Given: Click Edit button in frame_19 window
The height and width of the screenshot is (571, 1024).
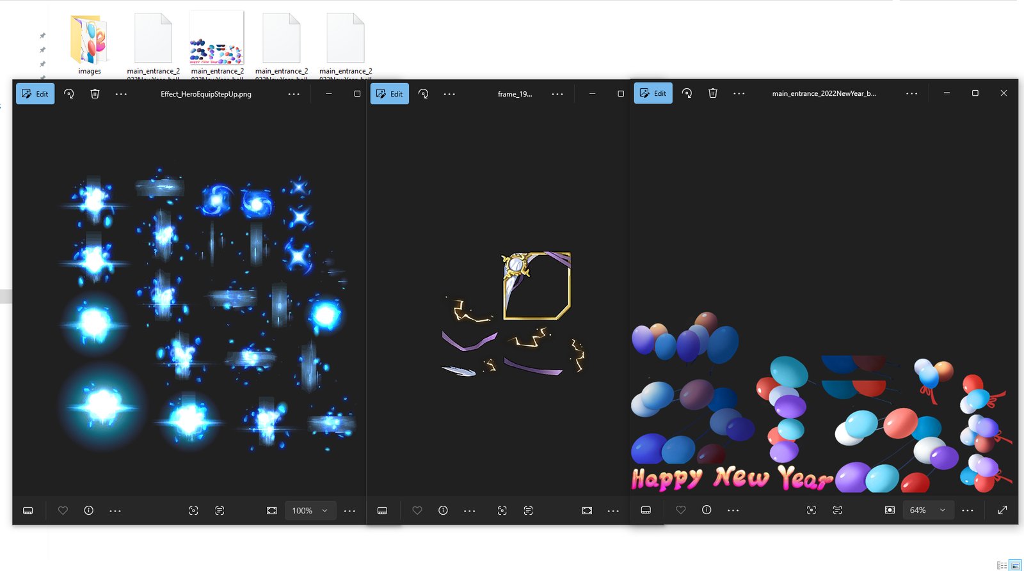Looking at the screenshot, I should point(389,94).
